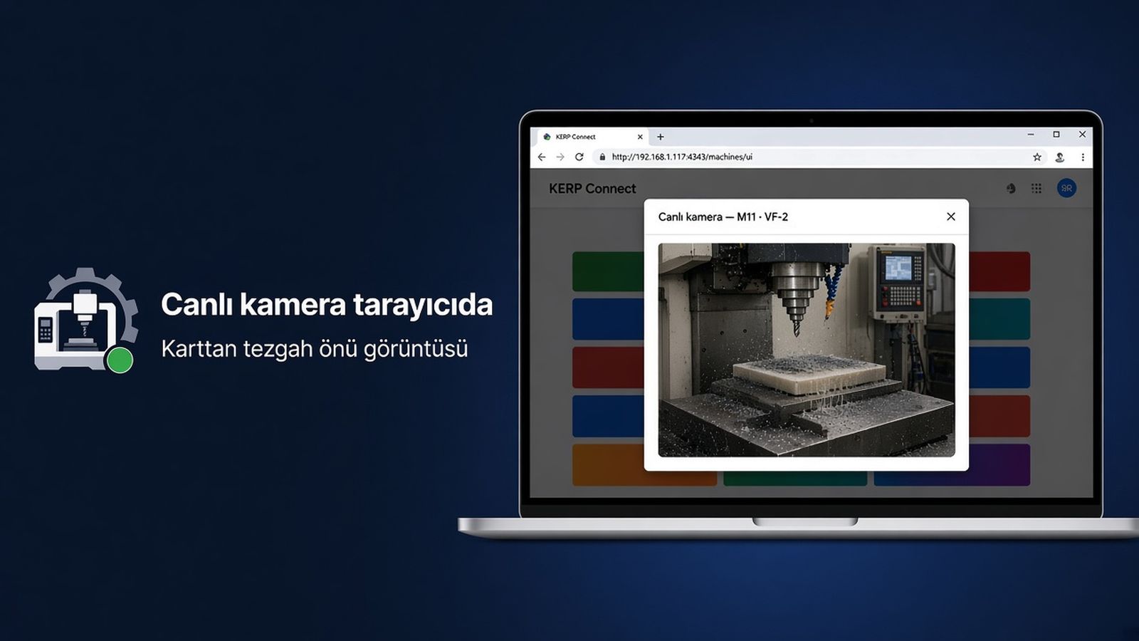Click the address bar URL field
The image size is (1139, 641).
tap(812, 157)
